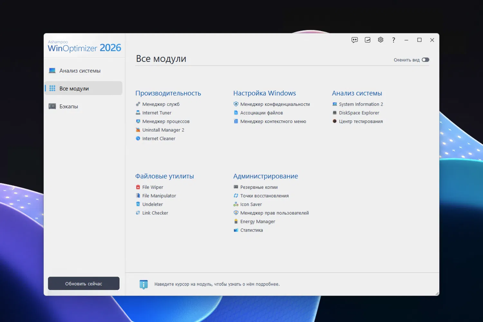
Task: Open the feedback speech-bubble icon in title bar
Action: (355, 40)
